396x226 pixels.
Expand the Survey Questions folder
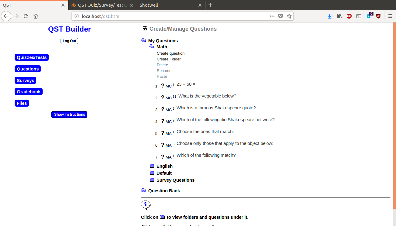click(x=152, y=180)
